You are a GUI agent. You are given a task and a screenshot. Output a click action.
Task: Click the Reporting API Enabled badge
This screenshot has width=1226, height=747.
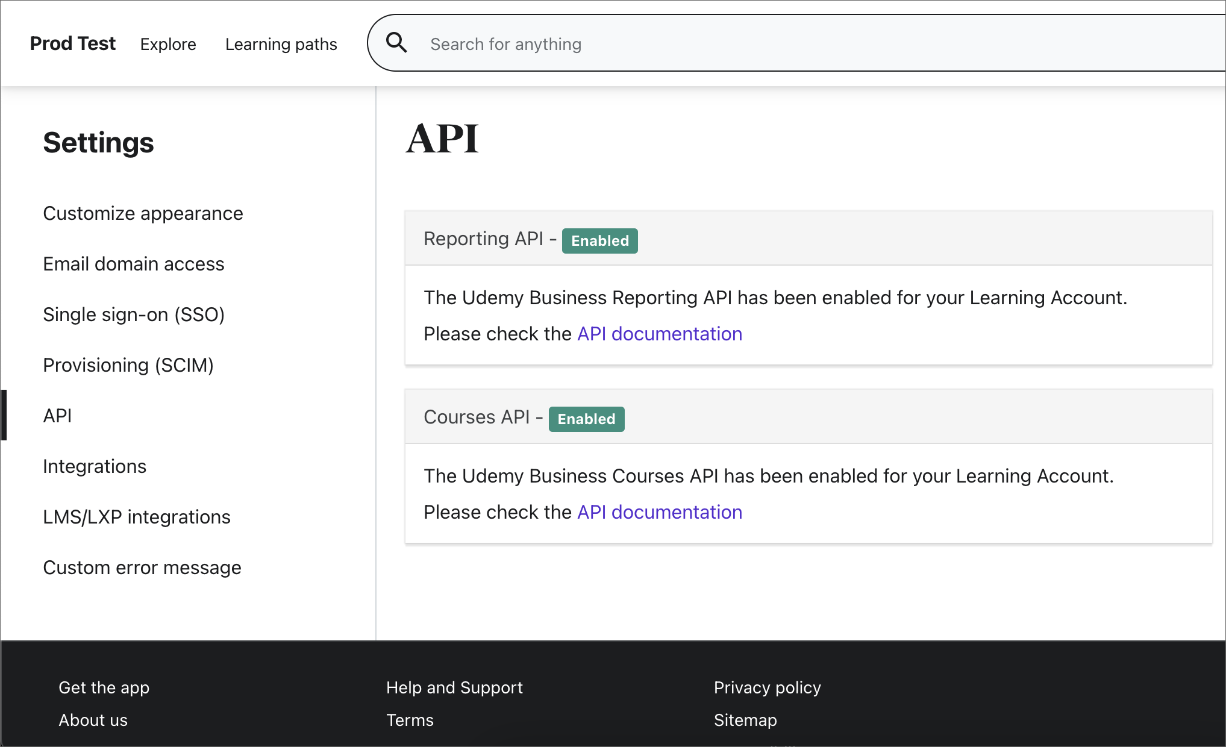(599, 240)
